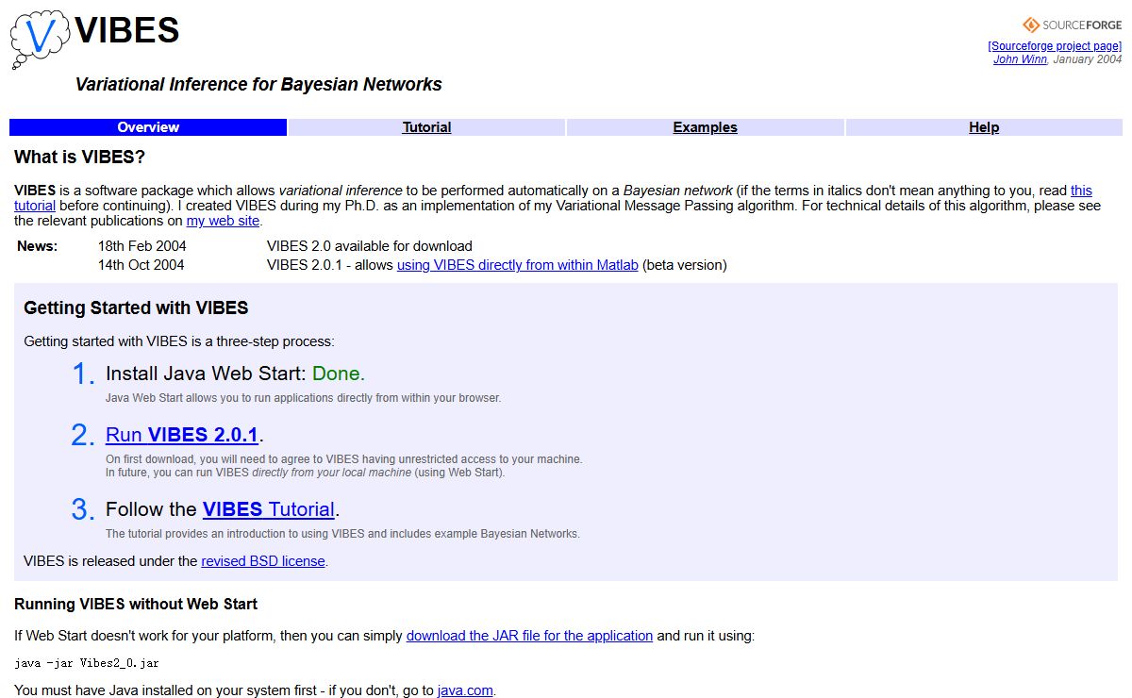Viewport: 1132px width, 698px height.
Task: Open the Overview tab
Action: tap(148, 127)
